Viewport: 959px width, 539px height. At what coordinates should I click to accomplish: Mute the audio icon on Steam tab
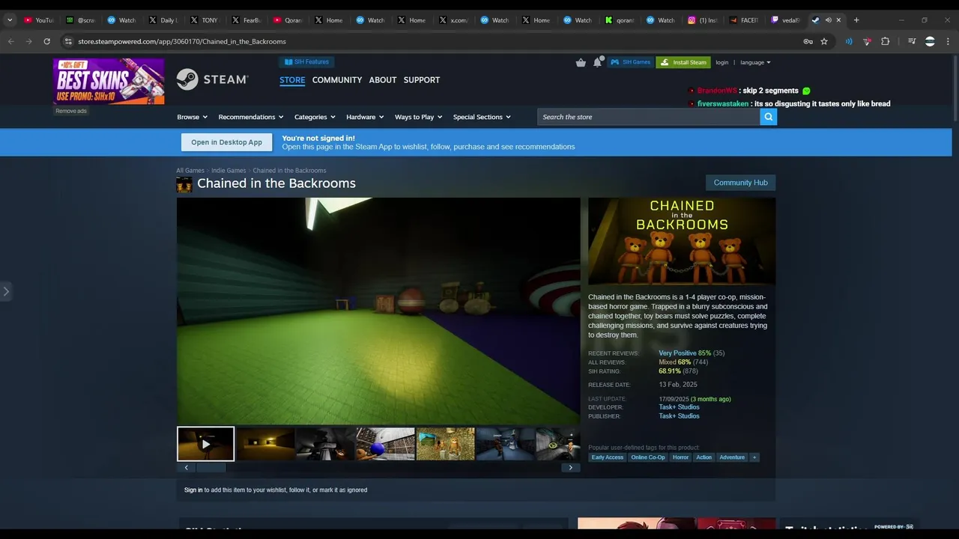coord(829,20)
